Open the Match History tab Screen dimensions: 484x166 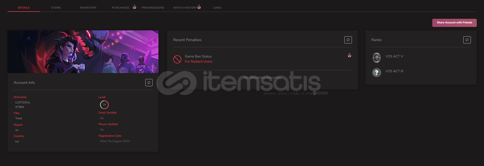[x=185, y=8]
